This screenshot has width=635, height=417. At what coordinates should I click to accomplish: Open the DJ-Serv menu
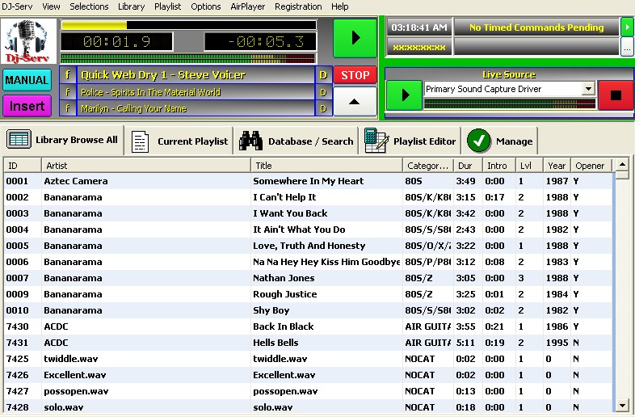(x=17, y=6)
